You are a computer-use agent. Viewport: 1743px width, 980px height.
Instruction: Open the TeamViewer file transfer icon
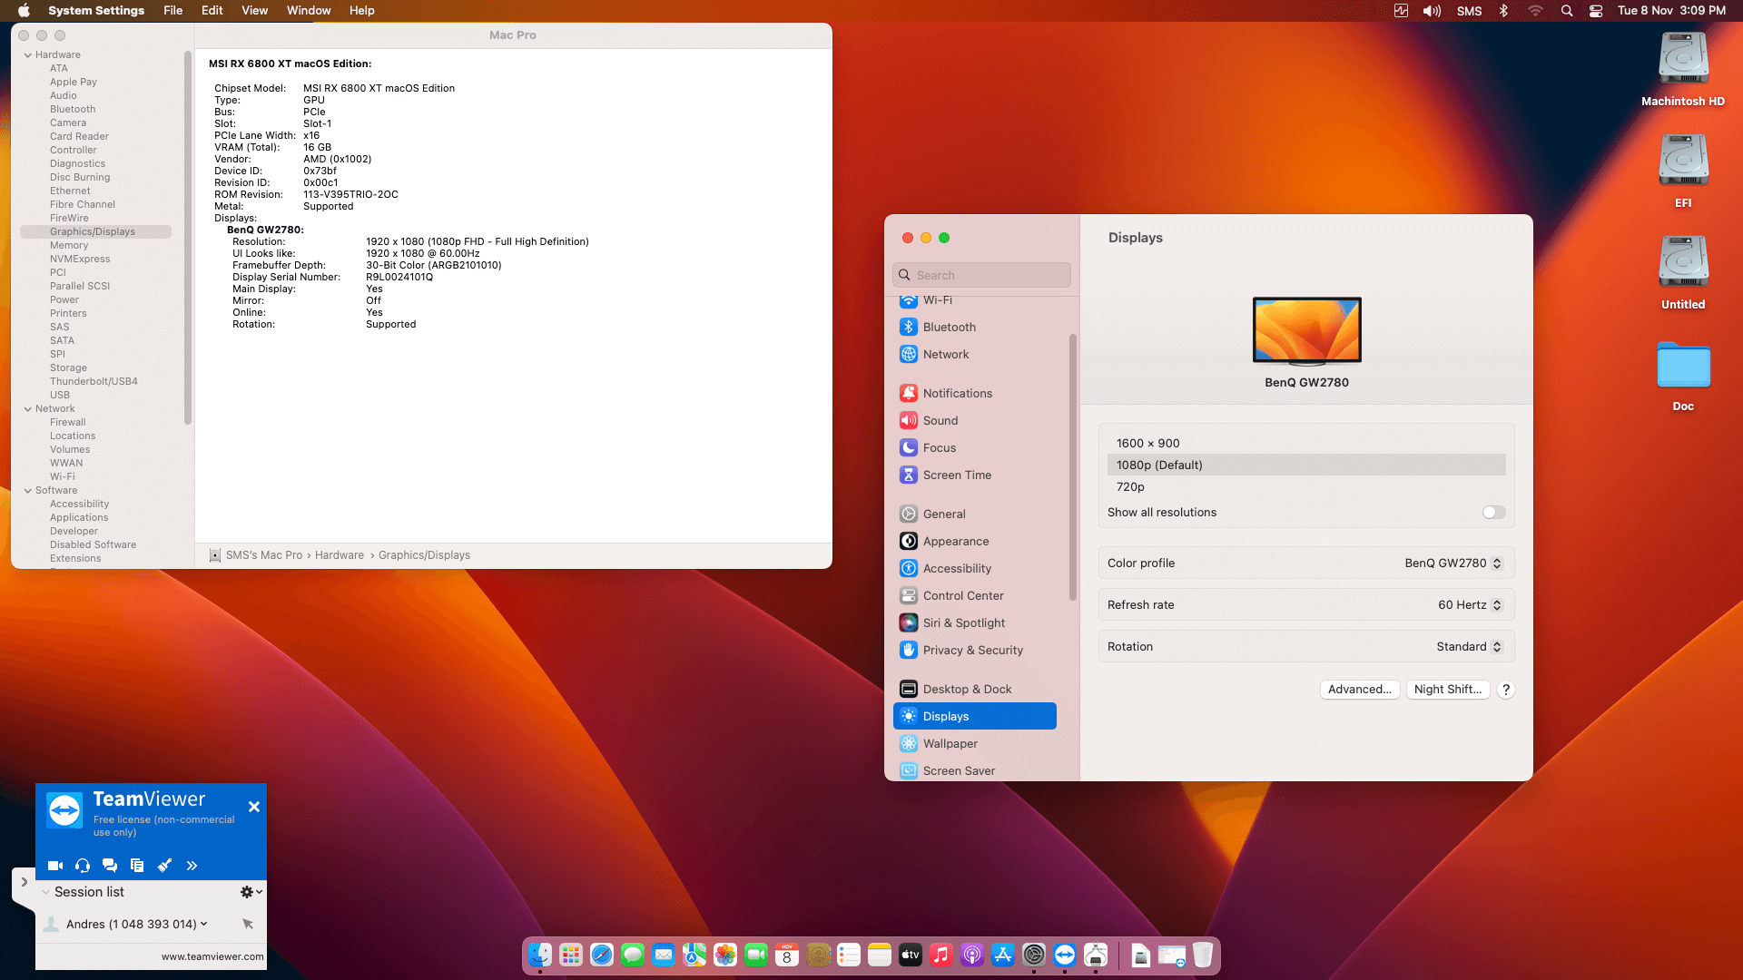[x=137, y=866]
